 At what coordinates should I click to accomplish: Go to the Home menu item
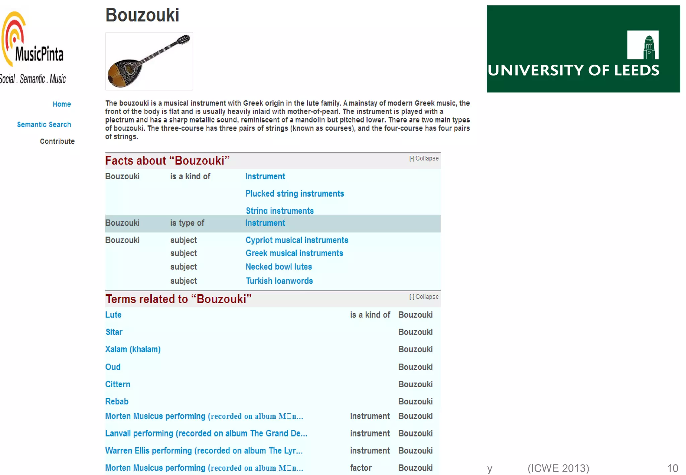click(62, 104)
